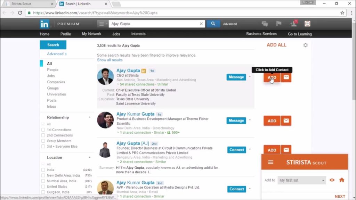The width and height of the screenshot is (356, 200).
Task: Check the 3rd + Everyone Else filter
Action: click(x=43, y=147)
